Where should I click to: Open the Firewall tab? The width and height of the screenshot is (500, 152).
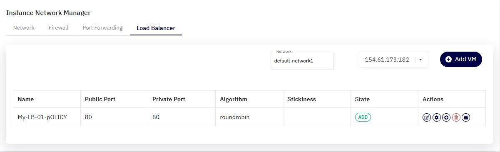tap(58, 28)
